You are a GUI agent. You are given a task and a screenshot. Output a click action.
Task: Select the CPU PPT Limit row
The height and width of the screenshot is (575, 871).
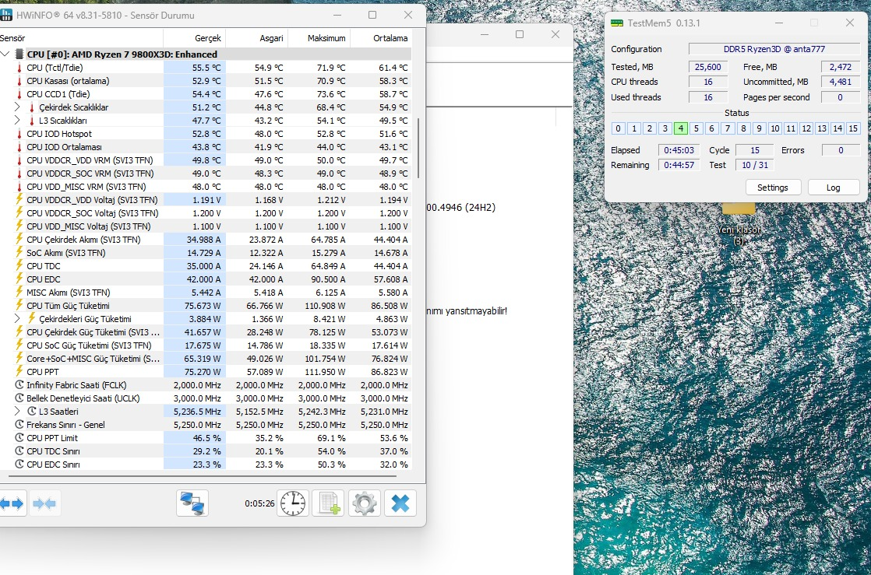click(x=206, y=438)
